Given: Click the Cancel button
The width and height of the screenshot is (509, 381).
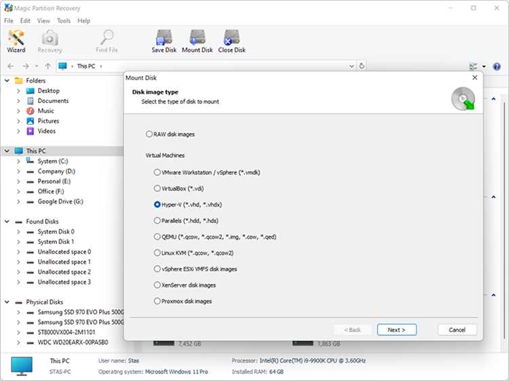Looking at the screenshot, I should coord(457,329).
